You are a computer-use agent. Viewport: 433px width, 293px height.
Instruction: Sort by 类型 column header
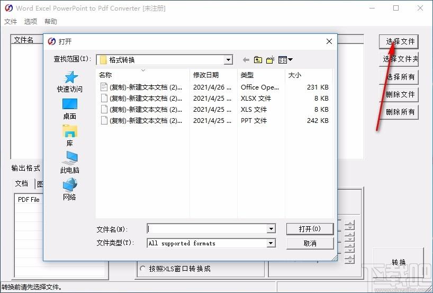pos(261,75)
